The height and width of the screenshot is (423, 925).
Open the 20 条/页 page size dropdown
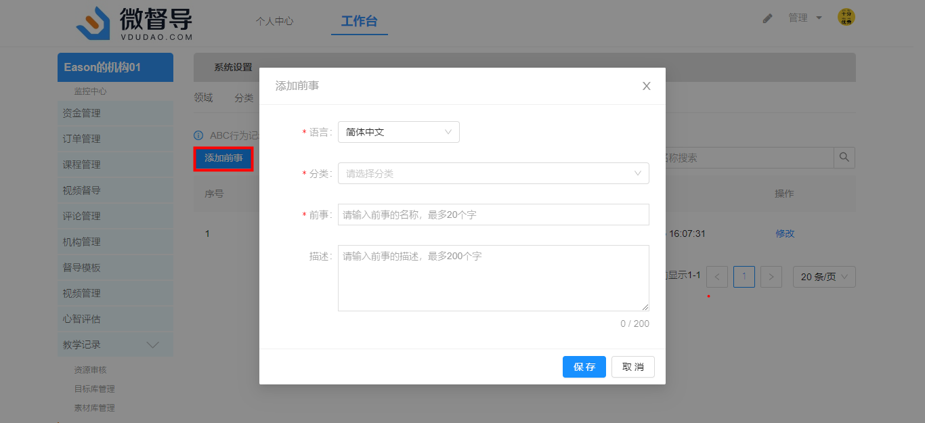pos(824,277)
